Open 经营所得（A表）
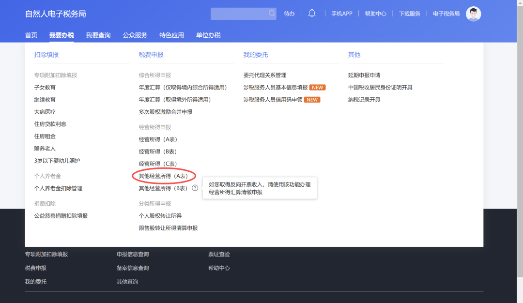 click(x=158, y=139)
